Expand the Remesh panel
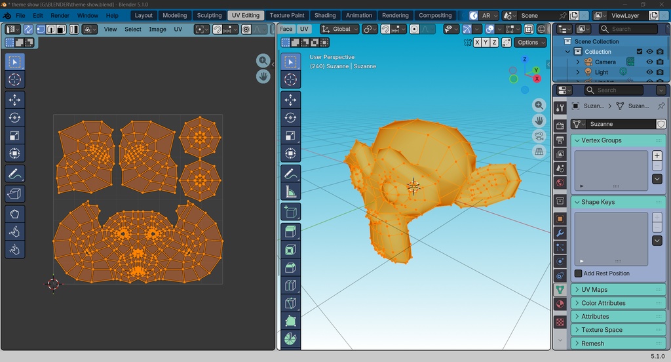Image resolution: width=671 pixels, height=362 pixels. pos(619,343)
